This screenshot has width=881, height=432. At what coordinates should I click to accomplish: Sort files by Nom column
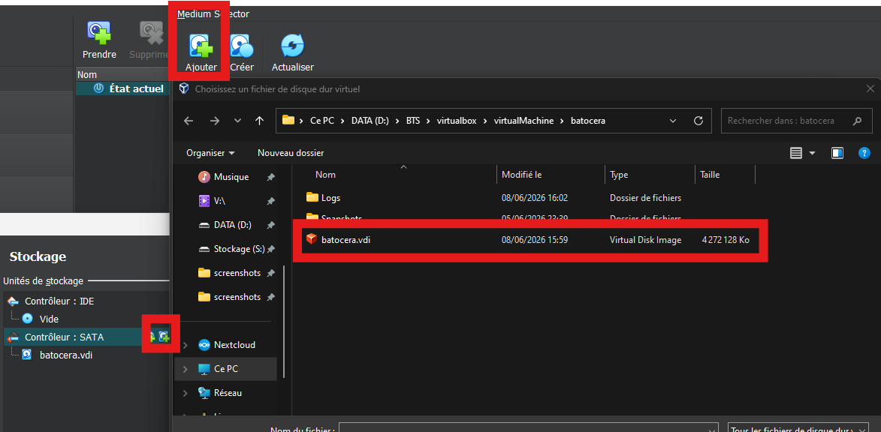coord(395,175)
